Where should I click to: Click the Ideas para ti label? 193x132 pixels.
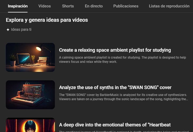(21, 29)
